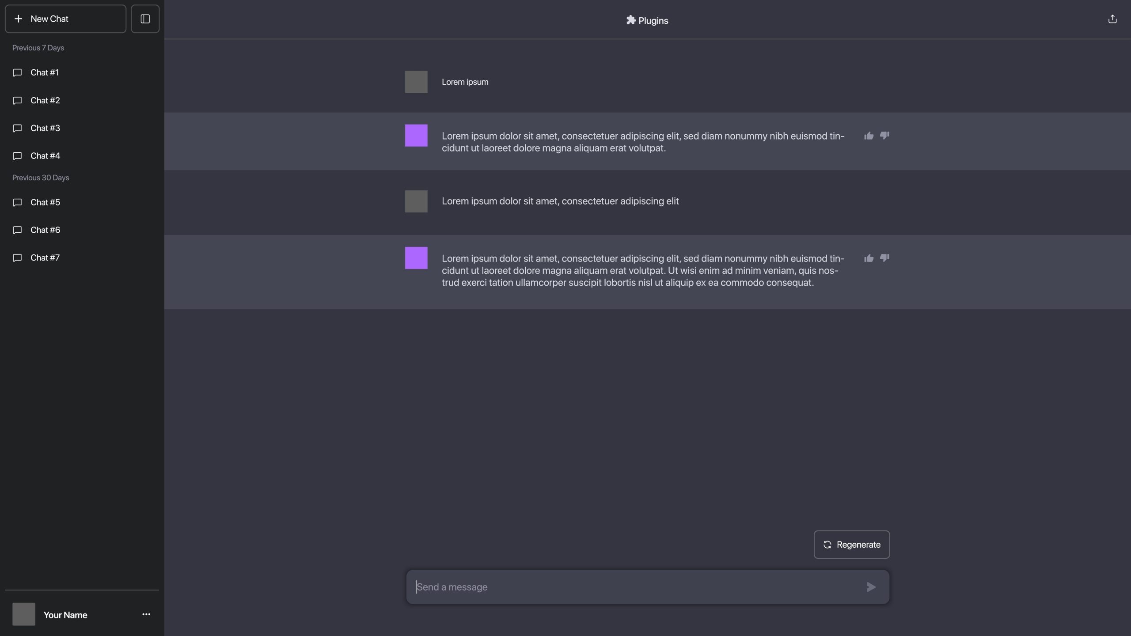
Task: Click the speech bubble icon beside Chat #6
Action: 18,231
